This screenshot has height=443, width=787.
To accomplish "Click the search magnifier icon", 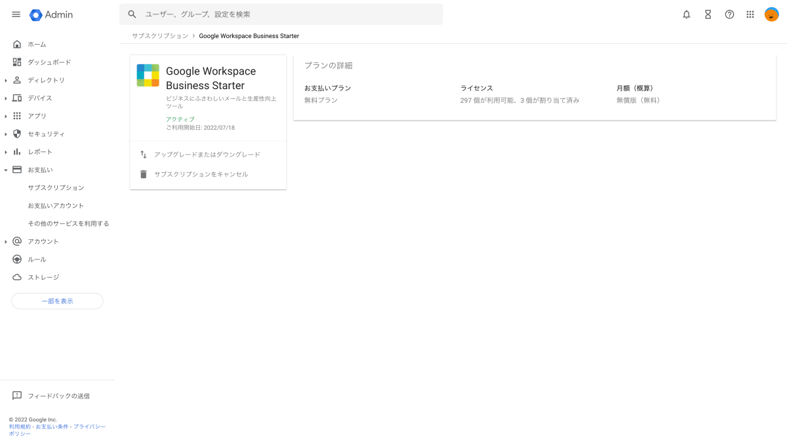I will click(x=132, y=14).
